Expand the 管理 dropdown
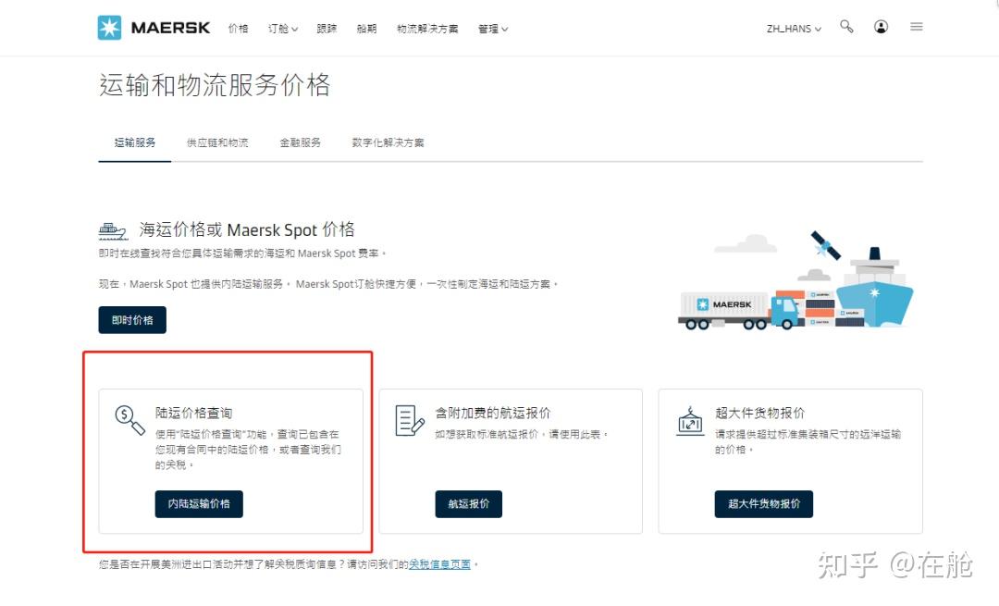 pos(492,29)
